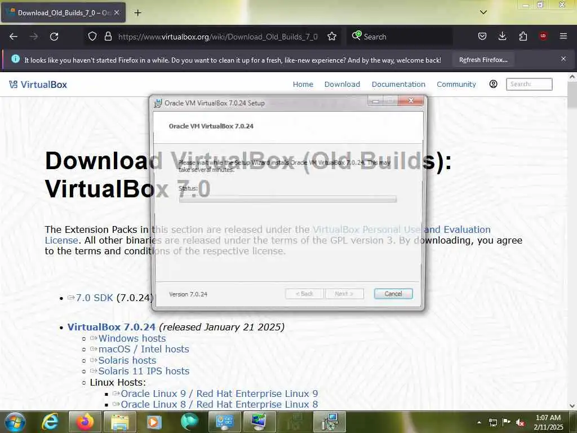The image size is (577, 433).
Task: Go back using the Firefox back arrow
Action: click(14, 37)
